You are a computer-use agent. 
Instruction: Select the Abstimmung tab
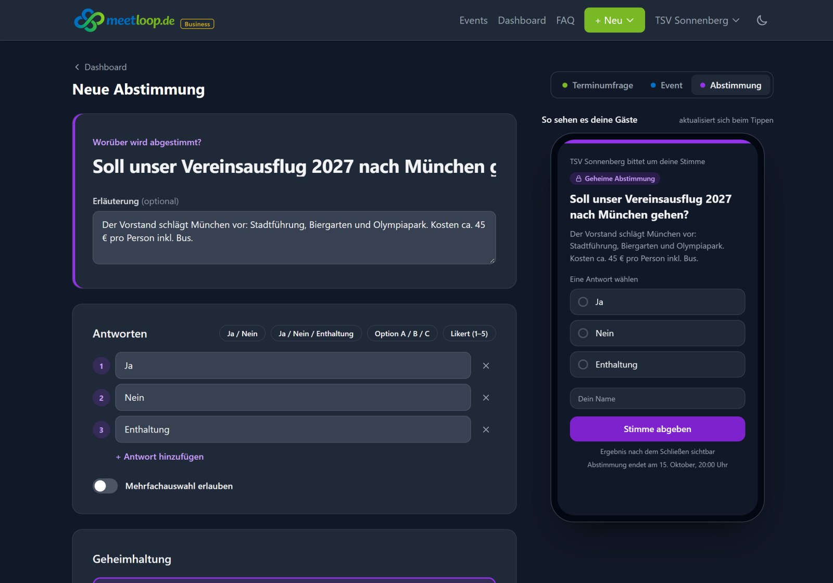(730, 85)
